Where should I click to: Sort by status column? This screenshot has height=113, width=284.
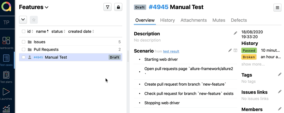pos(58,31)
